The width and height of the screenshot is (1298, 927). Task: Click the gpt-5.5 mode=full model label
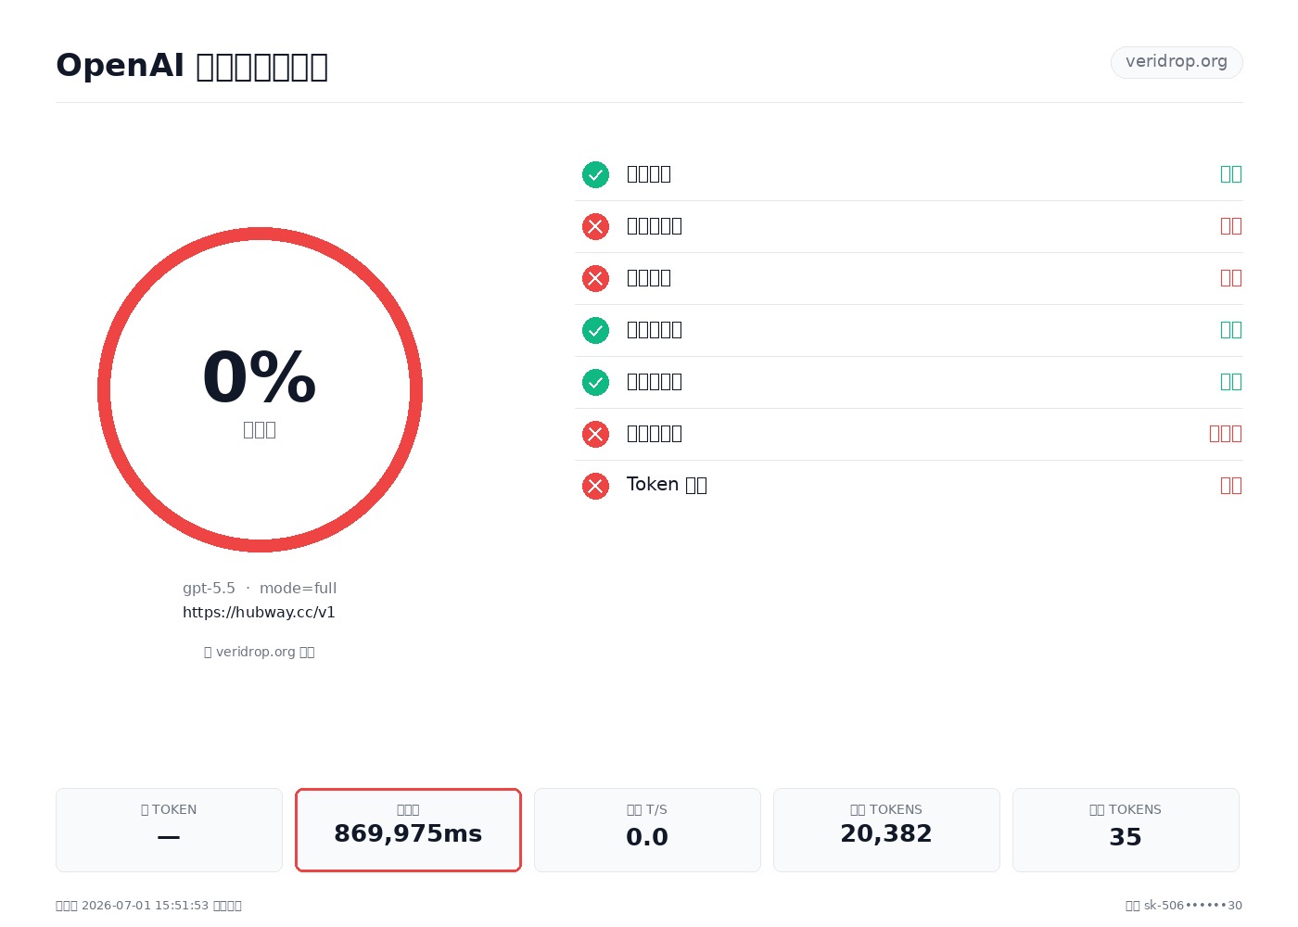pos(260,588)
